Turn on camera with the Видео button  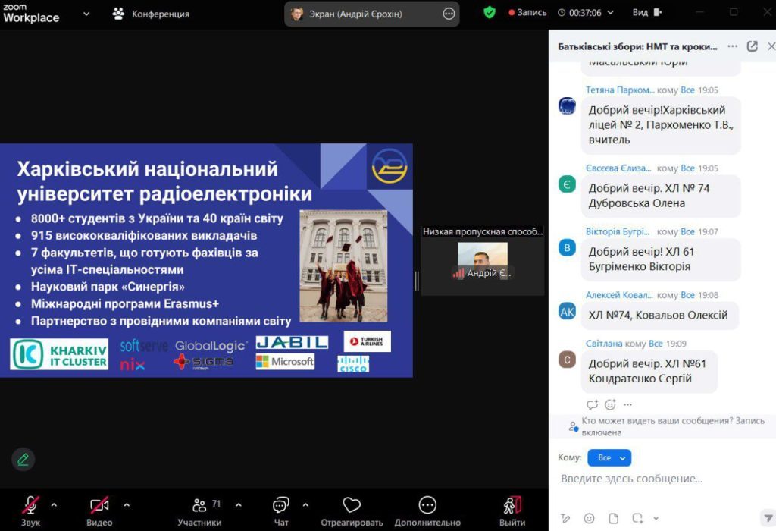click(x=99, y=507)
